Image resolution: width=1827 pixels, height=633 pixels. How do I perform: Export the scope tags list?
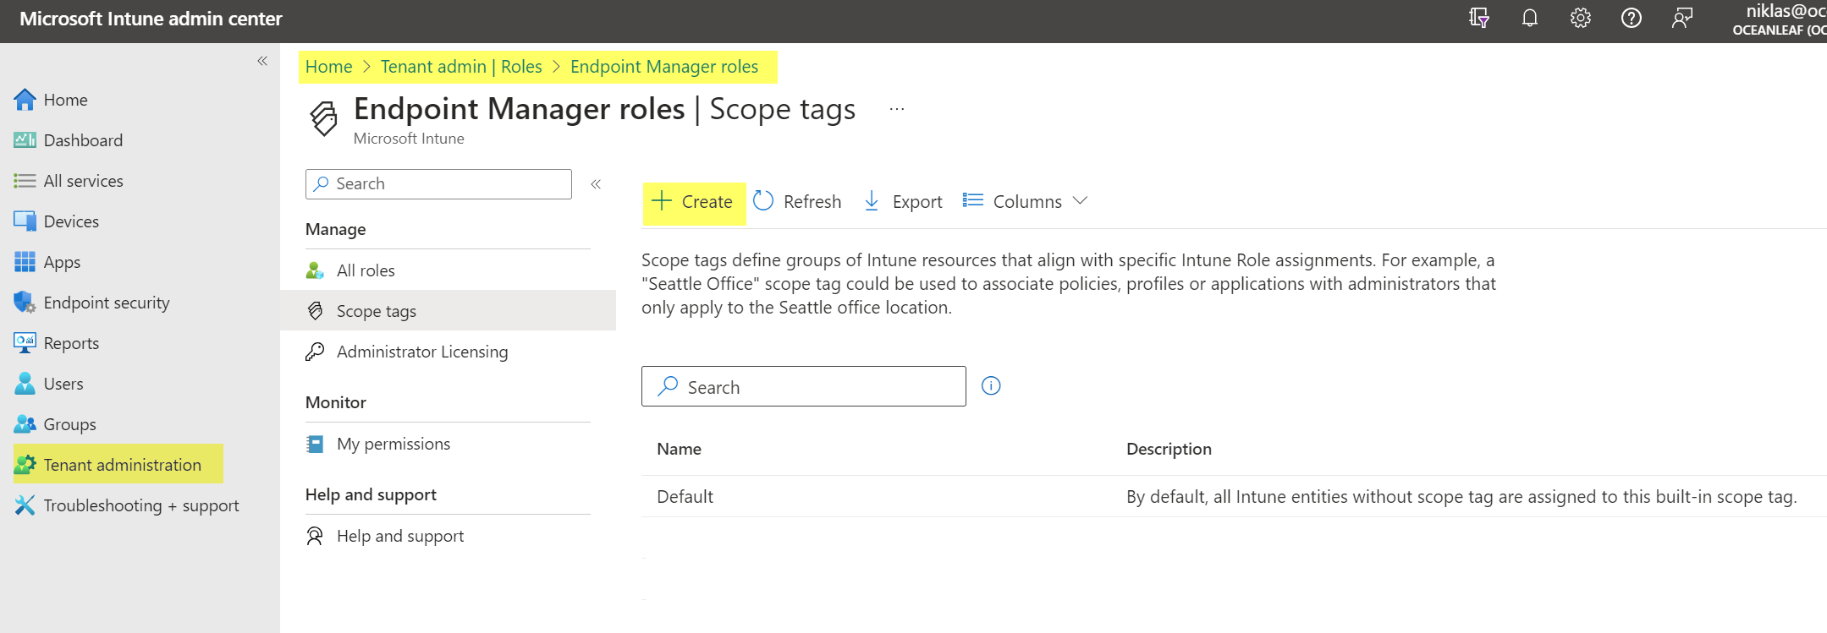(x=903, y=201)
